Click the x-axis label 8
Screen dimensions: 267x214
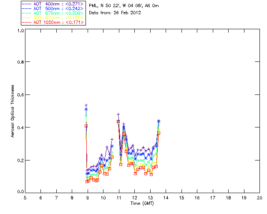click(72, 198)
